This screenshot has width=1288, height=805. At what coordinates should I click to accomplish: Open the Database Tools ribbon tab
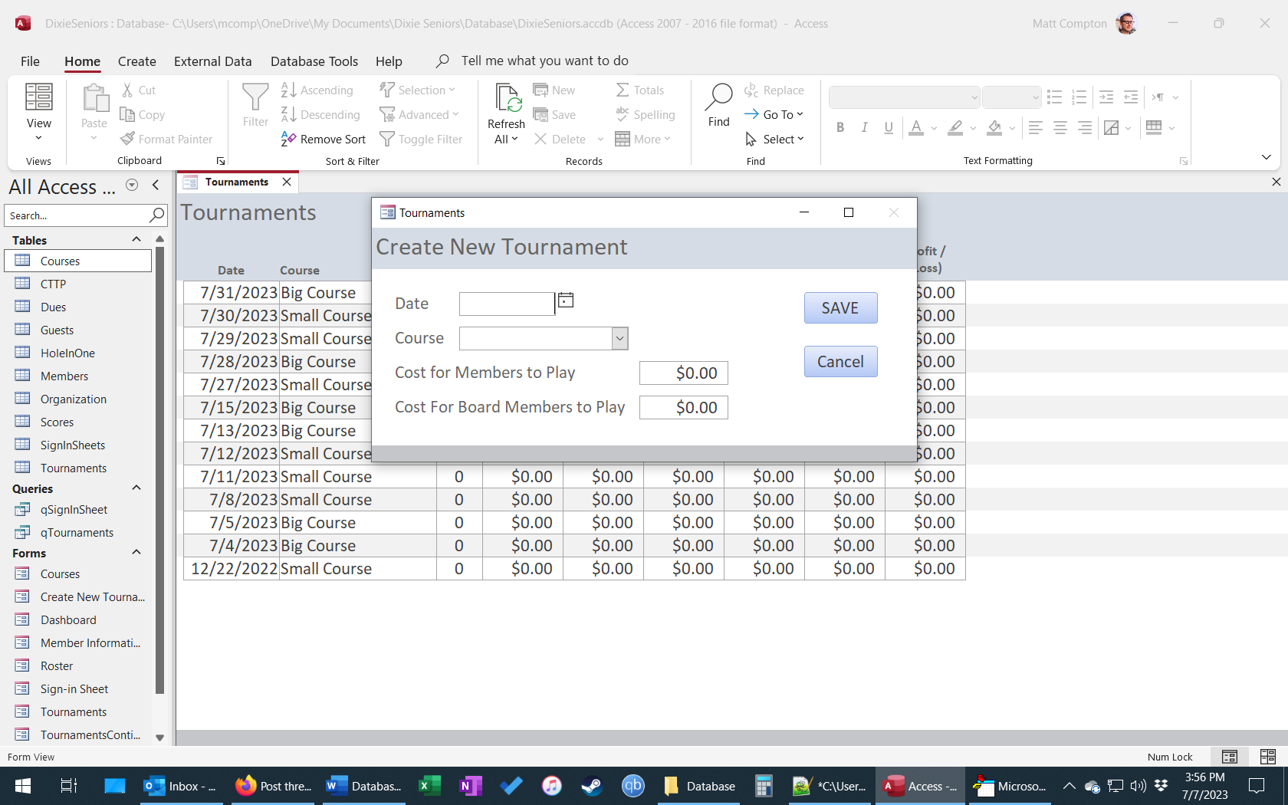click(x=314, y=61)
